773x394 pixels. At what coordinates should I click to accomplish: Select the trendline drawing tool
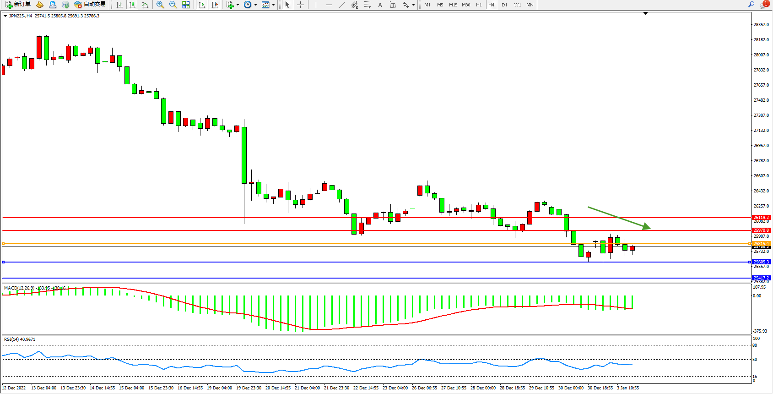pyautogui.click(x=341, y=5)
